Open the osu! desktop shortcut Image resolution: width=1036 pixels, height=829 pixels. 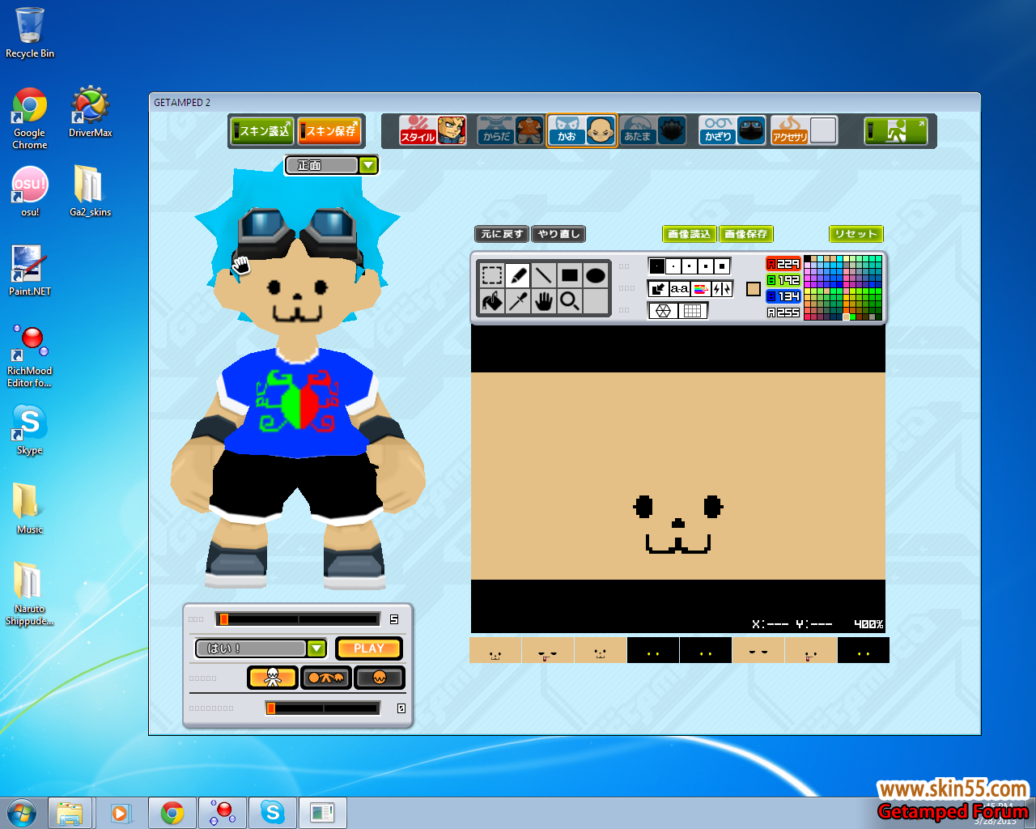(30, 191)
